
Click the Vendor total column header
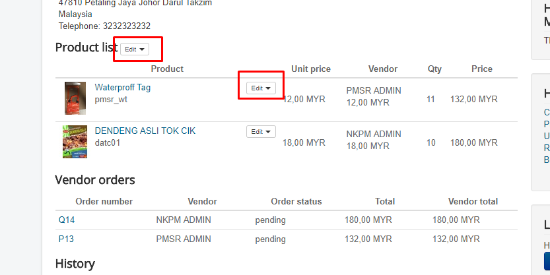pyautogui.click(x=473, y=201)
